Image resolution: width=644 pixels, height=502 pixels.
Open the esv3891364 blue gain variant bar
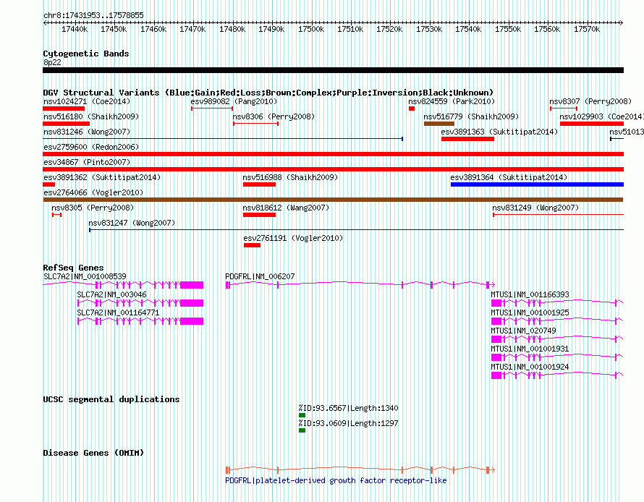coord(537,184)
